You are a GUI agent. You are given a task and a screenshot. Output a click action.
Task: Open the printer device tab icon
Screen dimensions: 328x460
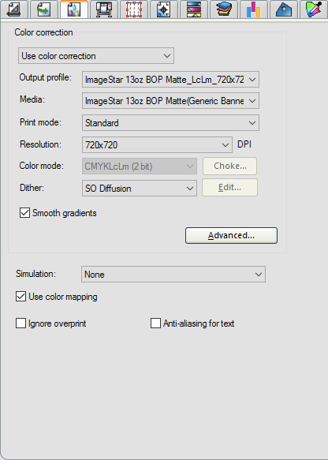(104, 9)
